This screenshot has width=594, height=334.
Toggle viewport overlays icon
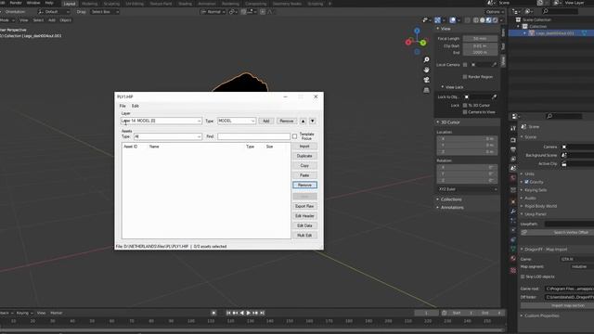[452, 20]
